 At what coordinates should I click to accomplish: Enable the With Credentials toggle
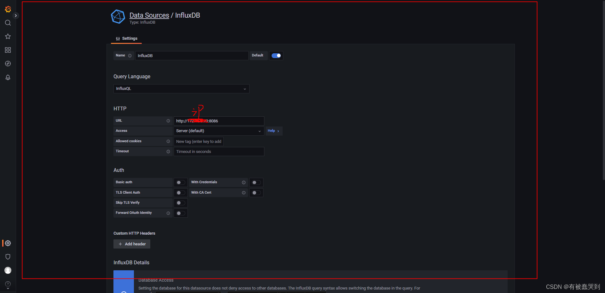click(256, 182)
